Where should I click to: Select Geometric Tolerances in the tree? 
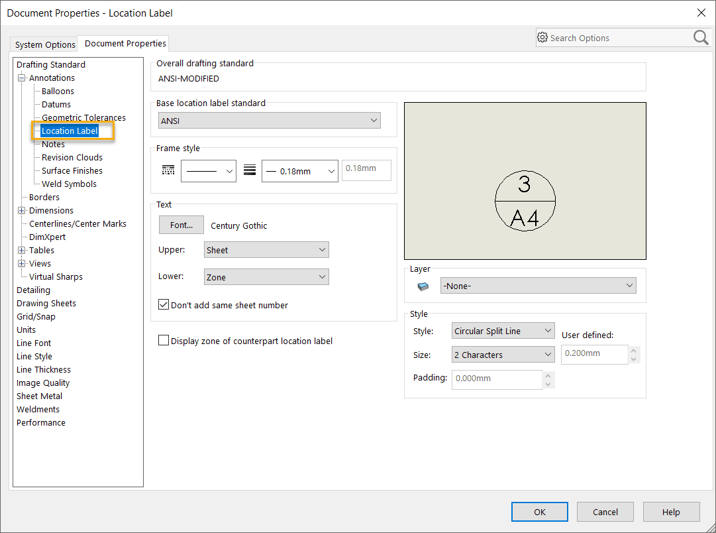coord(83,117)
